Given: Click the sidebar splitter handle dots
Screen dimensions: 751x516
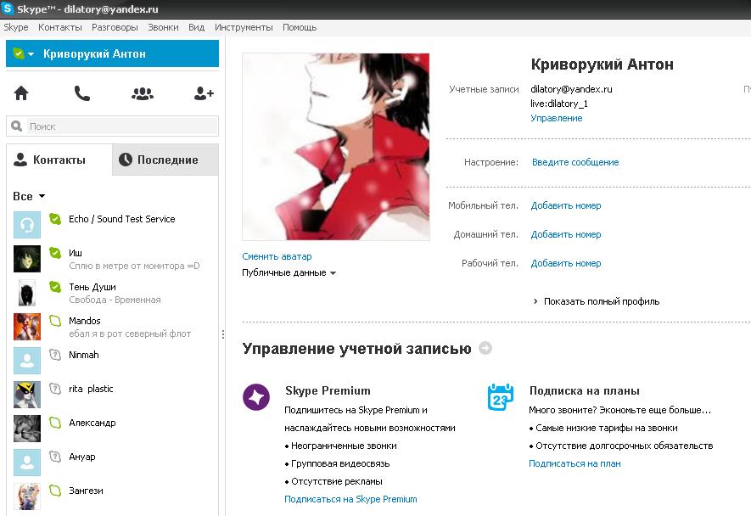Looking at the screenshot, I should click(222, 334).
